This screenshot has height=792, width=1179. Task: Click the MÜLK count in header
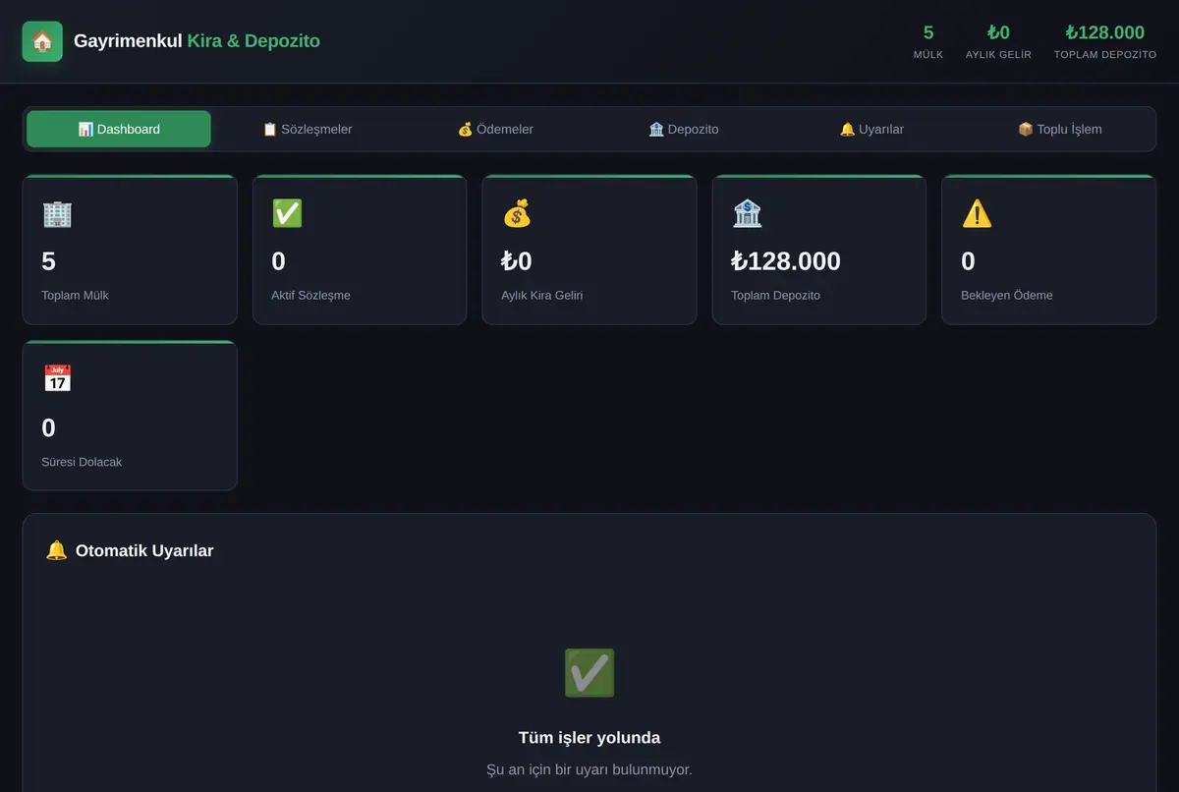point(928,32)
